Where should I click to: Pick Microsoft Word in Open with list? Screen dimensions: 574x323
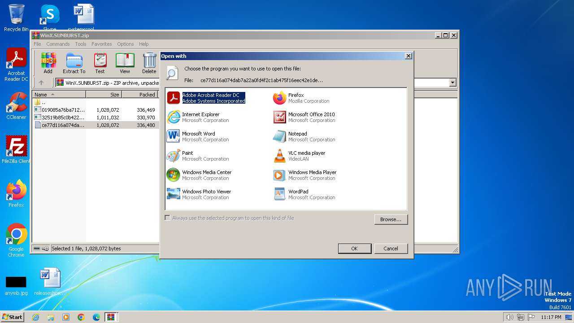click(198, 136)
